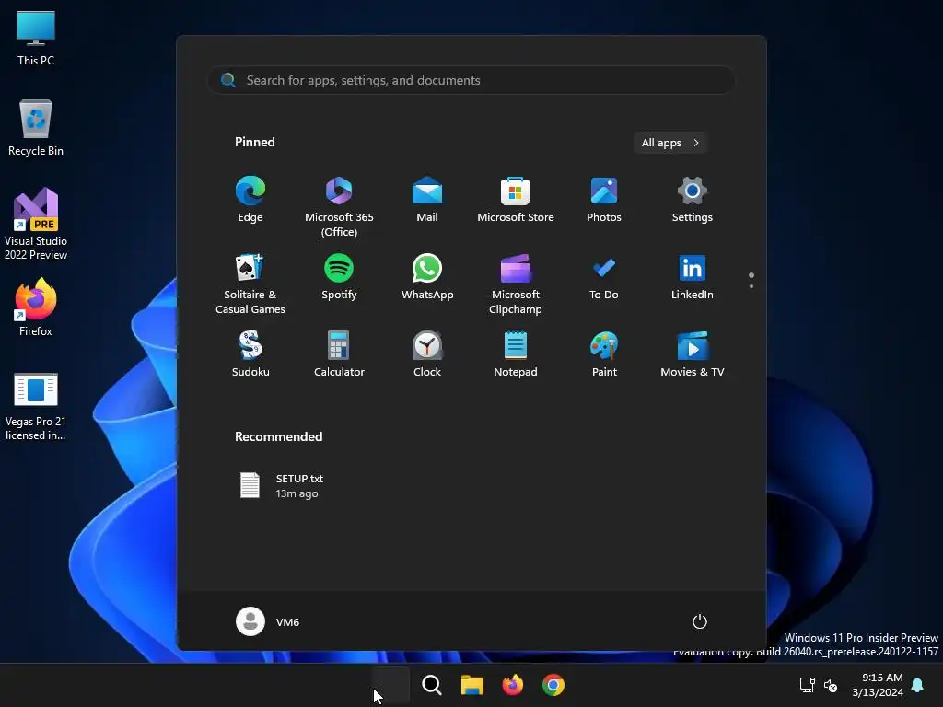This screenshot has height=707, width=943.
Task: Open the network status tray icon
Action: (807, 685)
